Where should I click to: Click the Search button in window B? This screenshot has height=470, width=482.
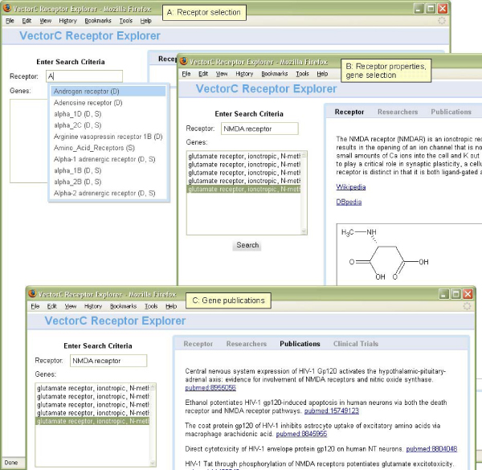tap(247, 245)
